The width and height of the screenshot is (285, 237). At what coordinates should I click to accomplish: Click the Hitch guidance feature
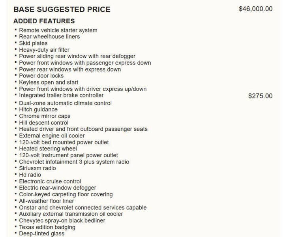[x=38, y=109]
